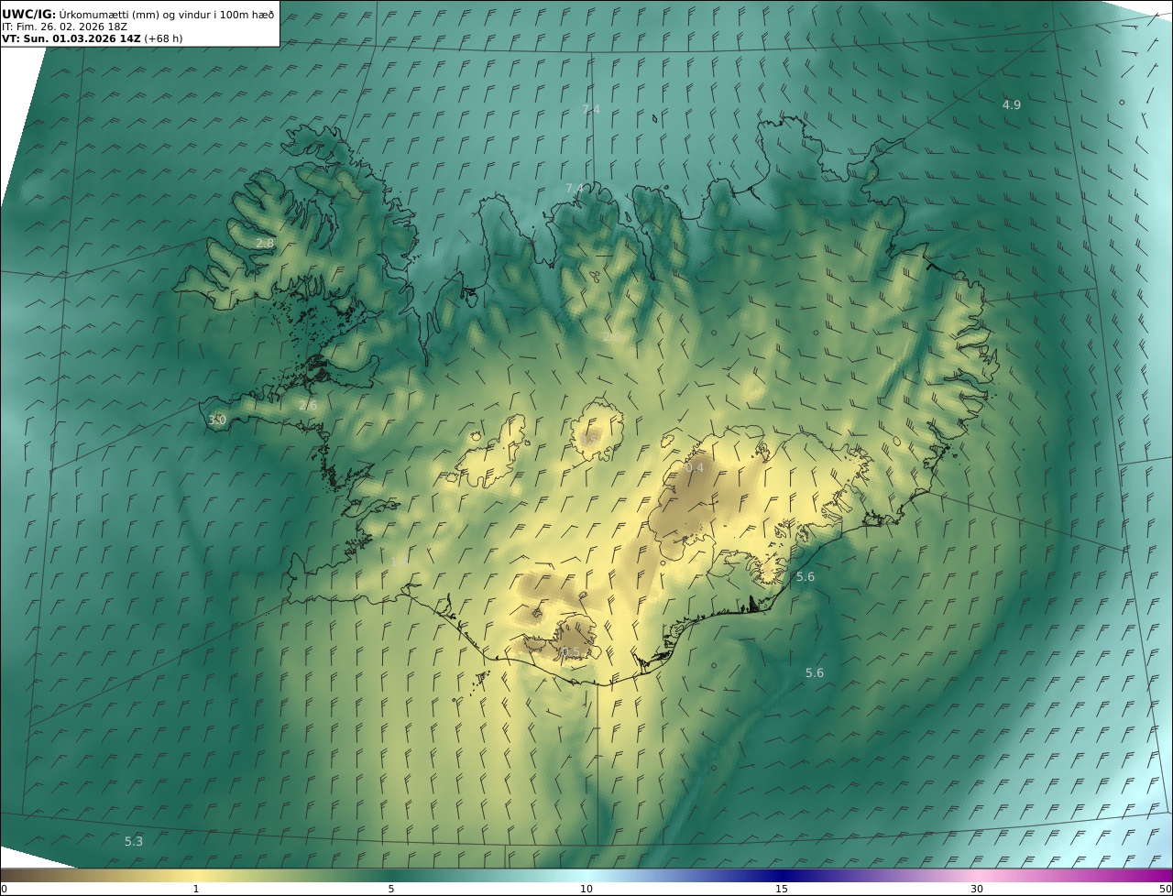The height and width of the screenshot is (896, 1173).
Task: Click the "3.0" value near the western peninsula tip
Action: tap(217, 421)
